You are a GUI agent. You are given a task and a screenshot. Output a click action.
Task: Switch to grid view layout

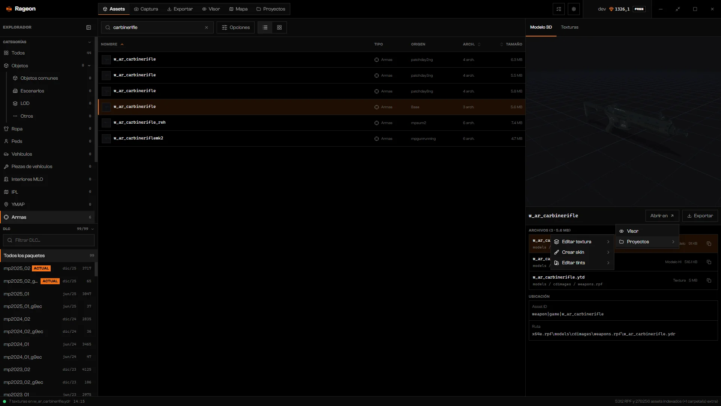(x=279, y=27)
